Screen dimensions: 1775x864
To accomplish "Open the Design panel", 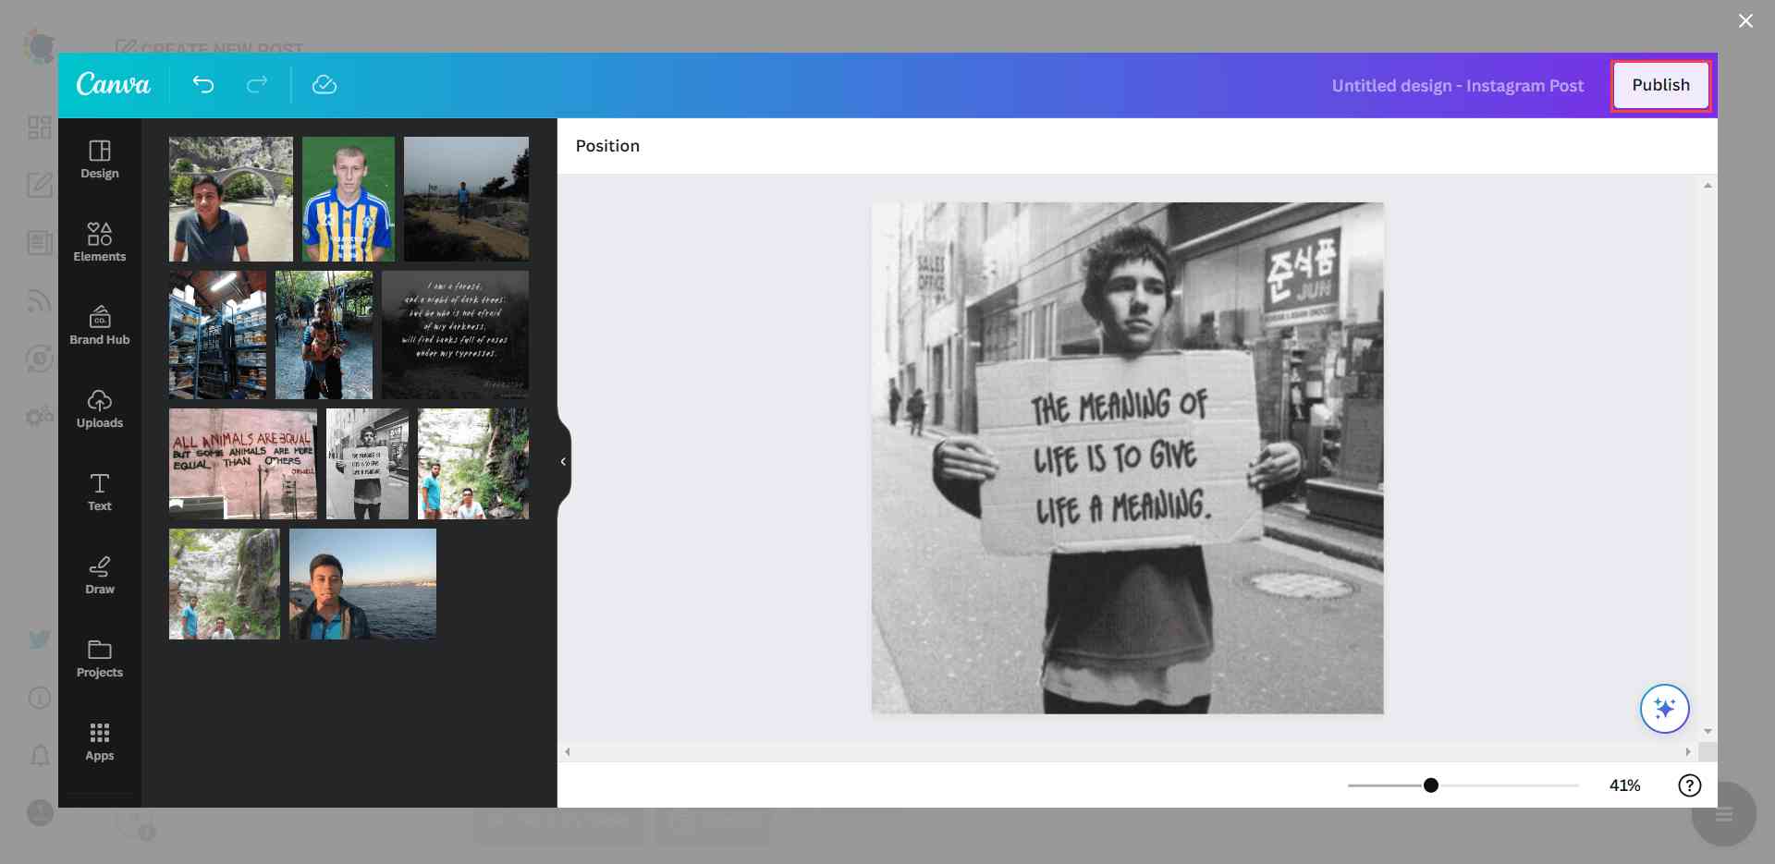I will pos(100,160).
